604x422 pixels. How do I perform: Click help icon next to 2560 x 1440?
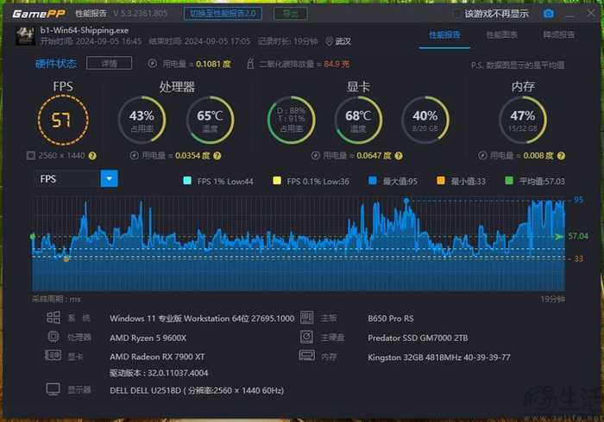click(92, 156)
